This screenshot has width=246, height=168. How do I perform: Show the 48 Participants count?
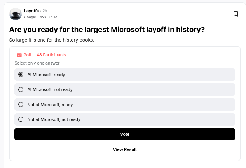tap(51, 55)
